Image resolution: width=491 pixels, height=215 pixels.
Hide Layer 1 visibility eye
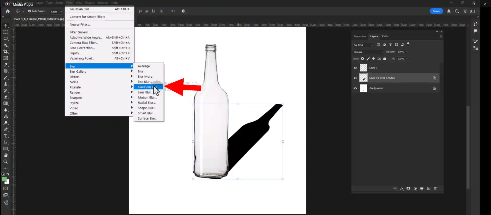coord(355,68)
